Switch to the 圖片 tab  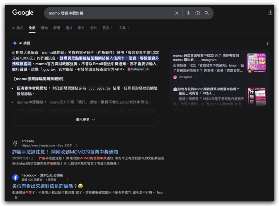69,28
